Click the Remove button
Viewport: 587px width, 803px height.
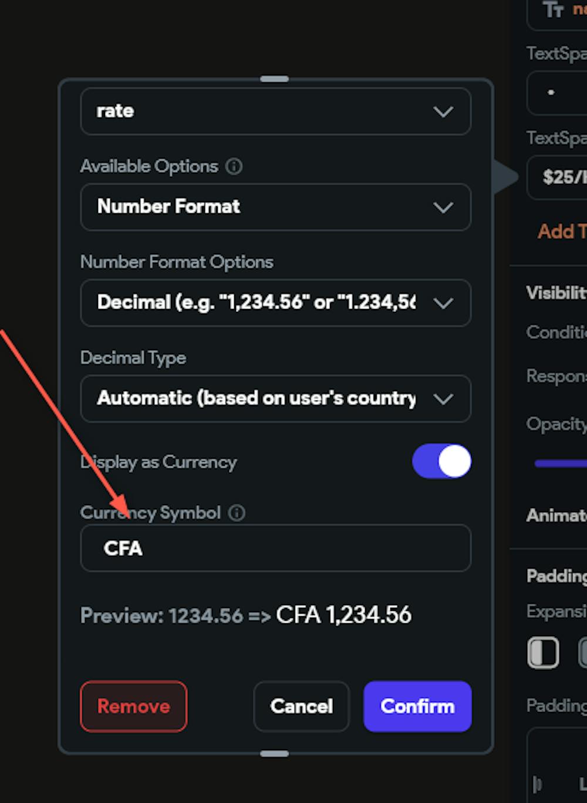[x=133, y=707]
